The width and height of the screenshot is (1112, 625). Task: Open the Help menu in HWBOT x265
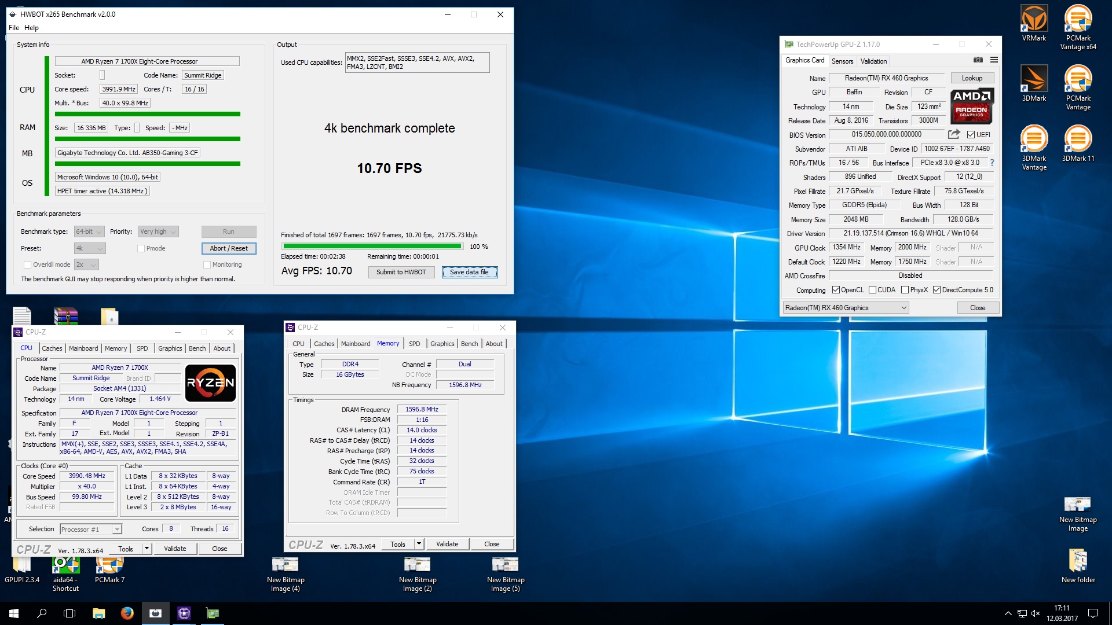point(31,27)
